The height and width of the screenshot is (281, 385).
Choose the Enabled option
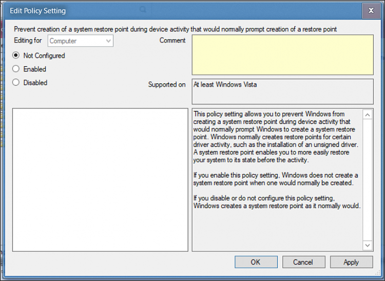[16, 69]
